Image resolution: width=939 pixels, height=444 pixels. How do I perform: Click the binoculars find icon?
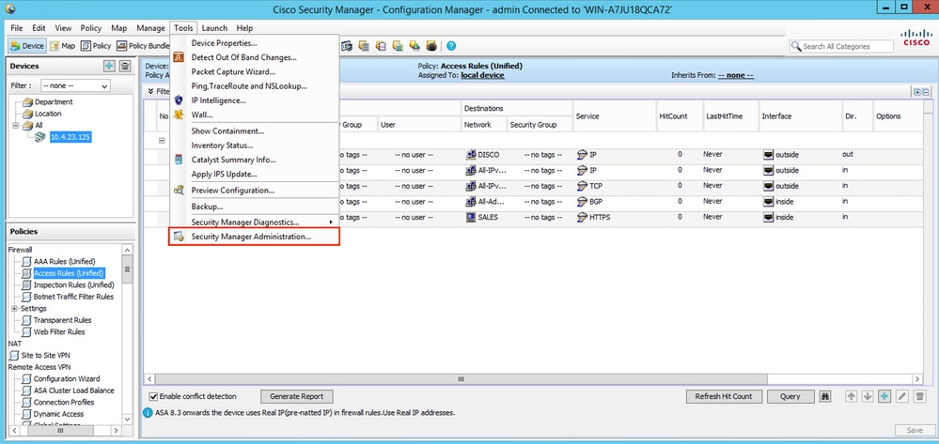point(826,396)
